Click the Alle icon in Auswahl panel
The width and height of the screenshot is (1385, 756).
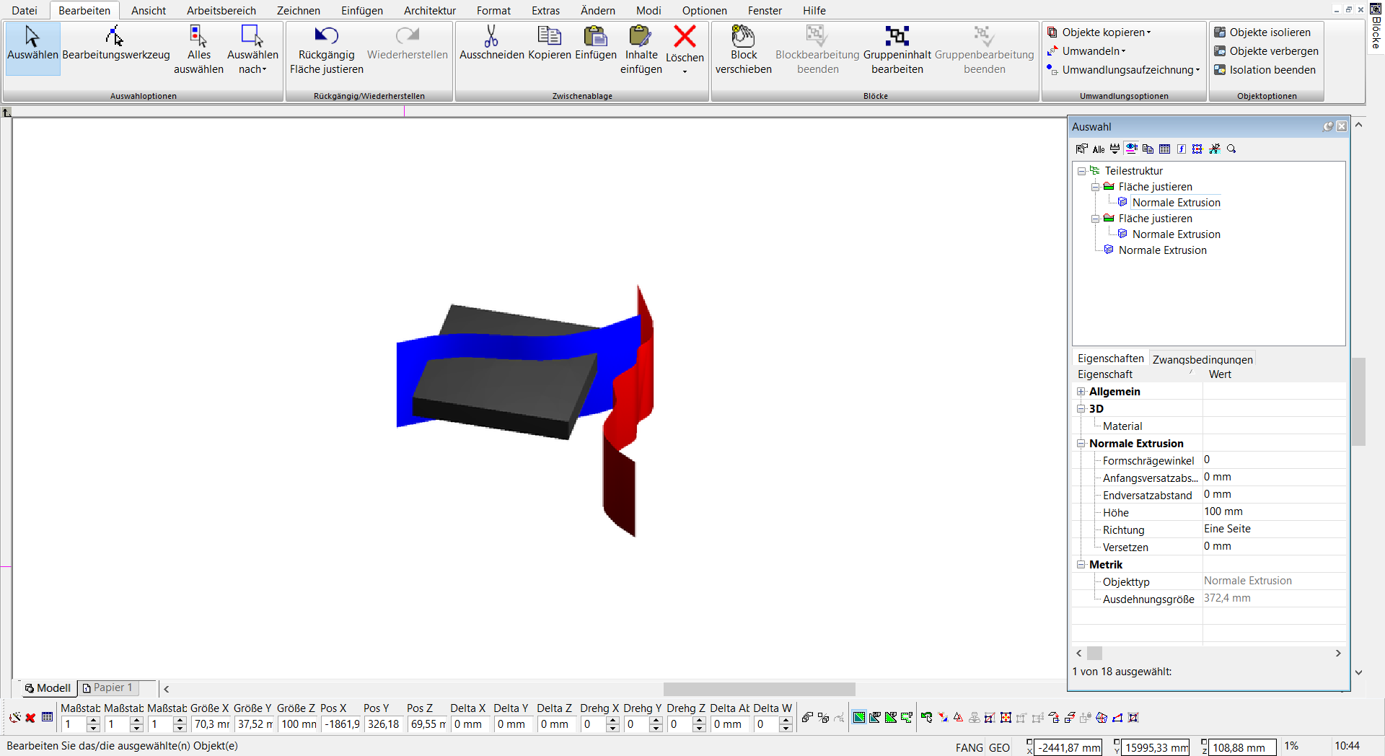1098,149
